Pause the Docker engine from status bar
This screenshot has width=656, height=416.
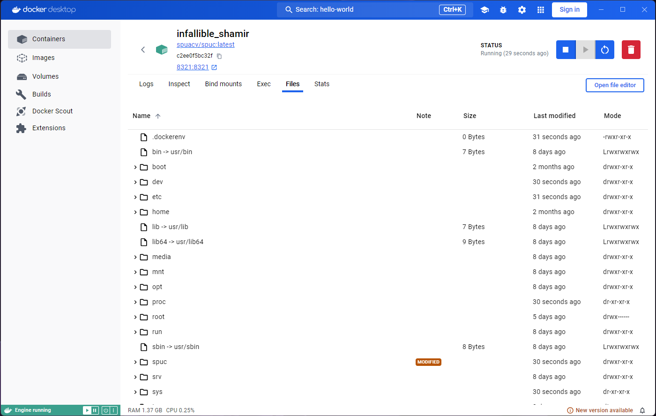[x=95, y=410]
